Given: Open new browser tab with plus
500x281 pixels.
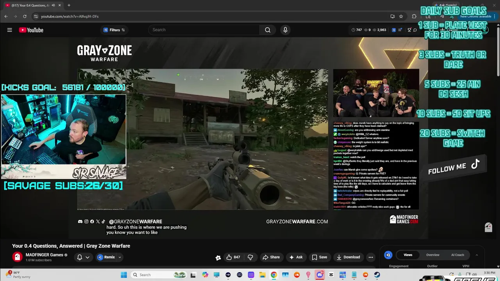Looking at the screenshot, I should pos(69,5).
